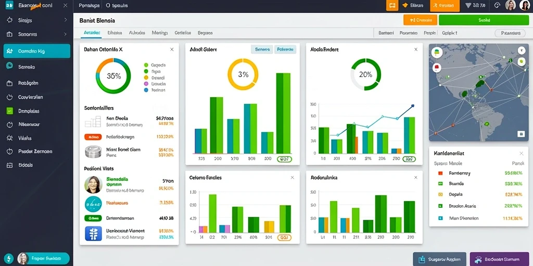Viewport: 533px width, 266px height.
Task: Close the Kanidenerliat panel
Action: pos(522,153)
